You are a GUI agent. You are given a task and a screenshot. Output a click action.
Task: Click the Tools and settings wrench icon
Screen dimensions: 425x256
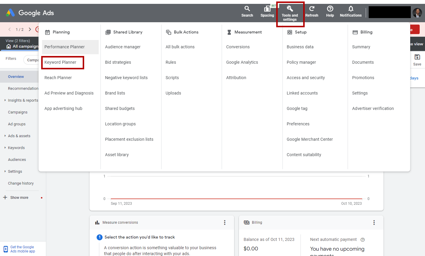290,9
